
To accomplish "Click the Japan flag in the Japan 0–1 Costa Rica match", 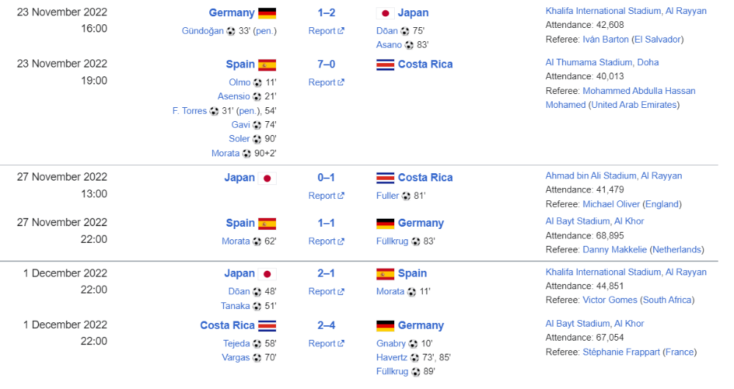I will pyautogui.click(x=267, y=178).
